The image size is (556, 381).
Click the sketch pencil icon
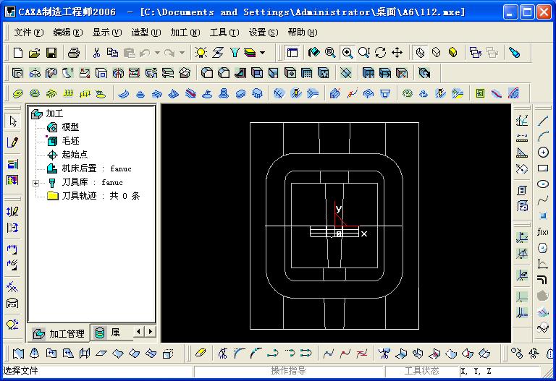(x=12, y=142)
